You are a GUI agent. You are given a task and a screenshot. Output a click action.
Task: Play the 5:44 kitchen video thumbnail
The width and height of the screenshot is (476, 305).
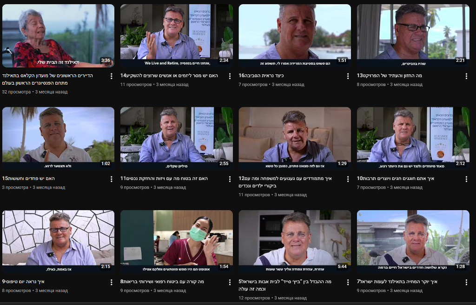click(295, 241)
